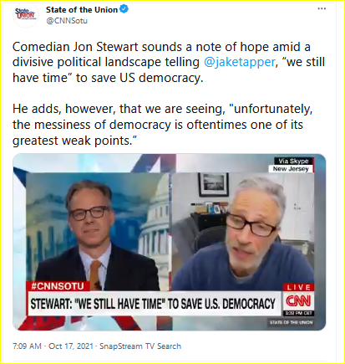Click the tweet text starting "Comedian Jon Stewart"
The height and width of the screenshot is (364, 345).
tap(169, 62)
